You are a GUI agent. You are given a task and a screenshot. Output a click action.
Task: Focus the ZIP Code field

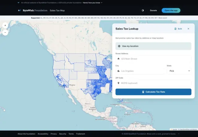point(153,83)
